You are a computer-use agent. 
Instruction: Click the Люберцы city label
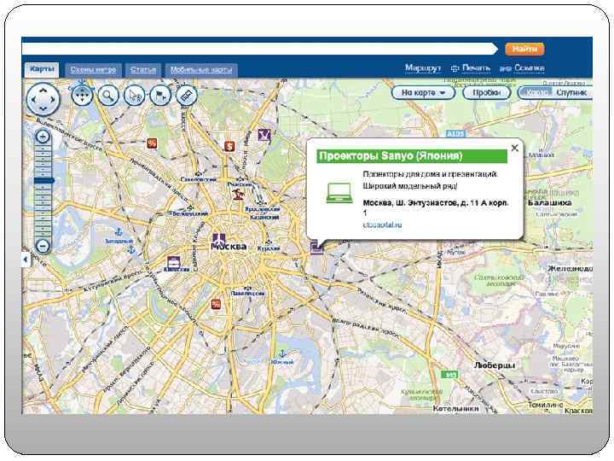tap(495, 365)
